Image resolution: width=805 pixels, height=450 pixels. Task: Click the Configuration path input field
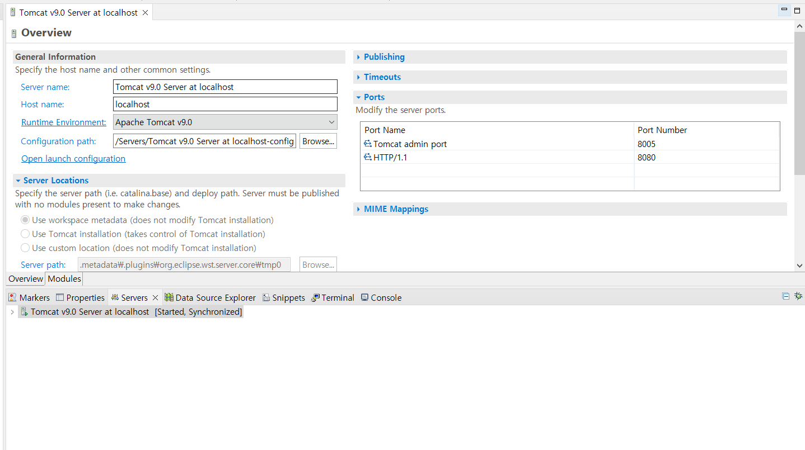coord(204,141)
